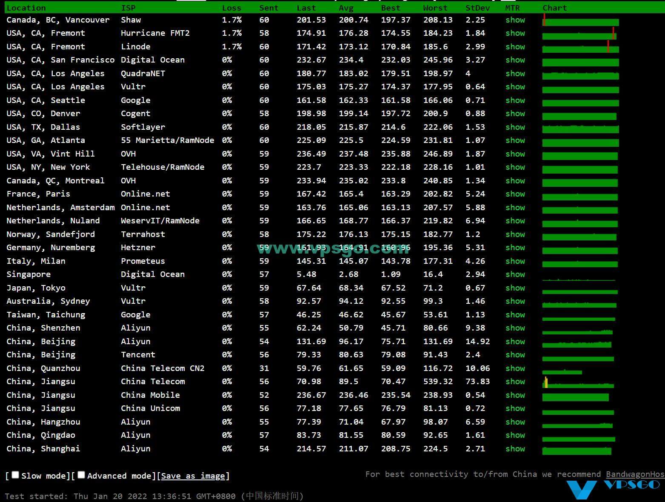665x502 pixels.
Task: Show MTR for Vint Hill OVH
Action: pyautogui.click(x=515, y=154)
